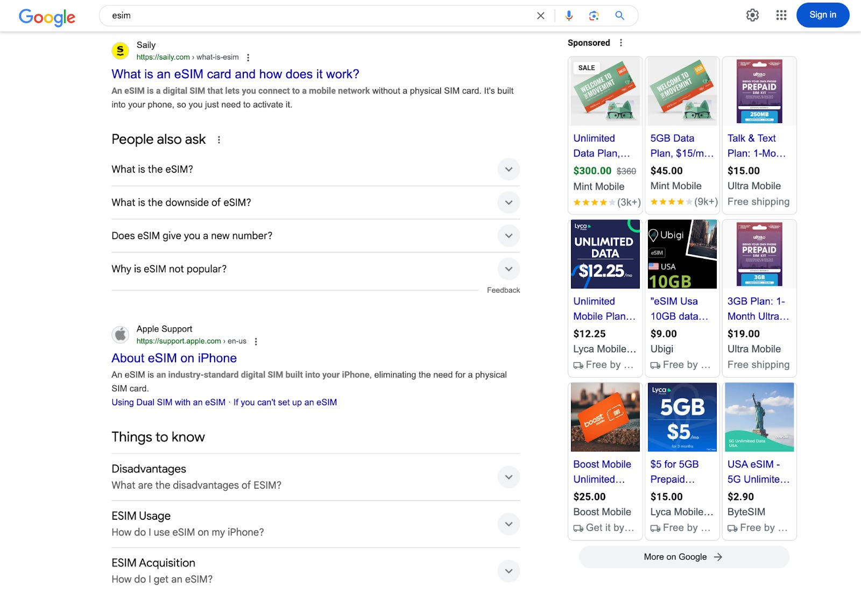861x593 pixels.
Task: Expand 'What is the eSIM?' question
Action: 315,170
